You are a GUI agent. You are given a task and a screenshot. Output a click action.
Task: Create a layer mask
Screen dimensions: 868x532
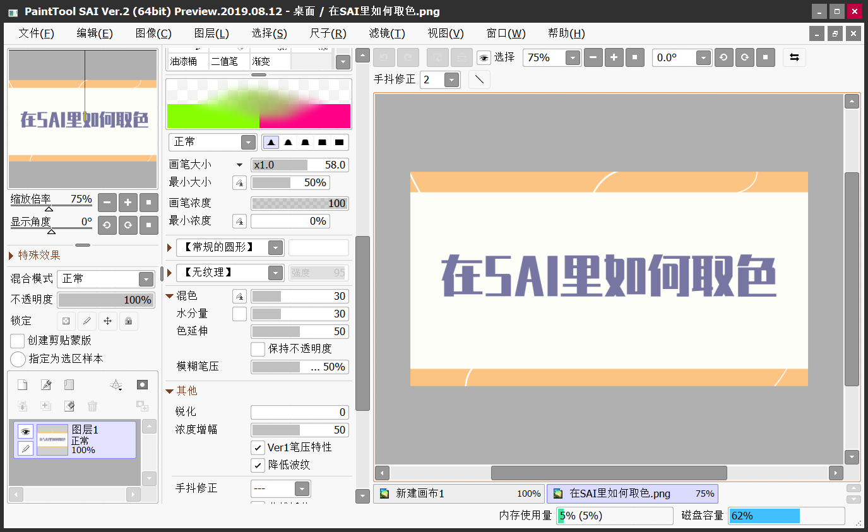click(142, 384)
